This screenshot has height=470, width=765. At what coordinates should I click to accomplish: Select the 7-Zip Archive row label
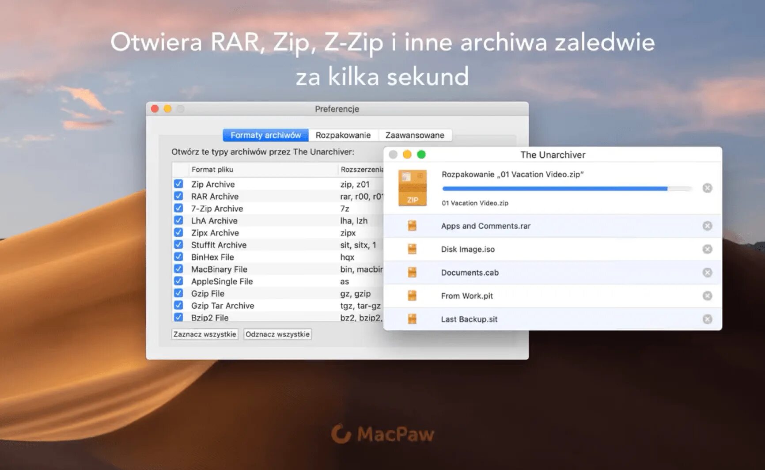coord(217,208)
